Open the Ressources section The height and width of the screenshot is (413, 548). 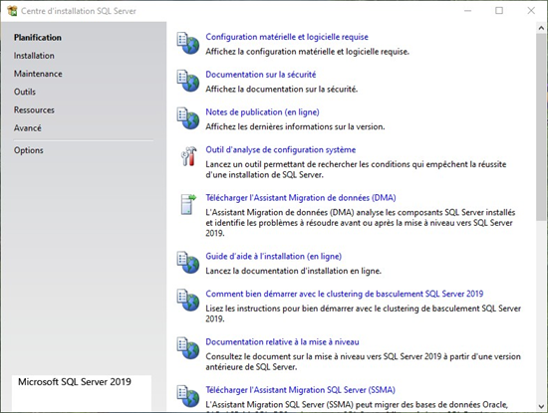(34, 110)
